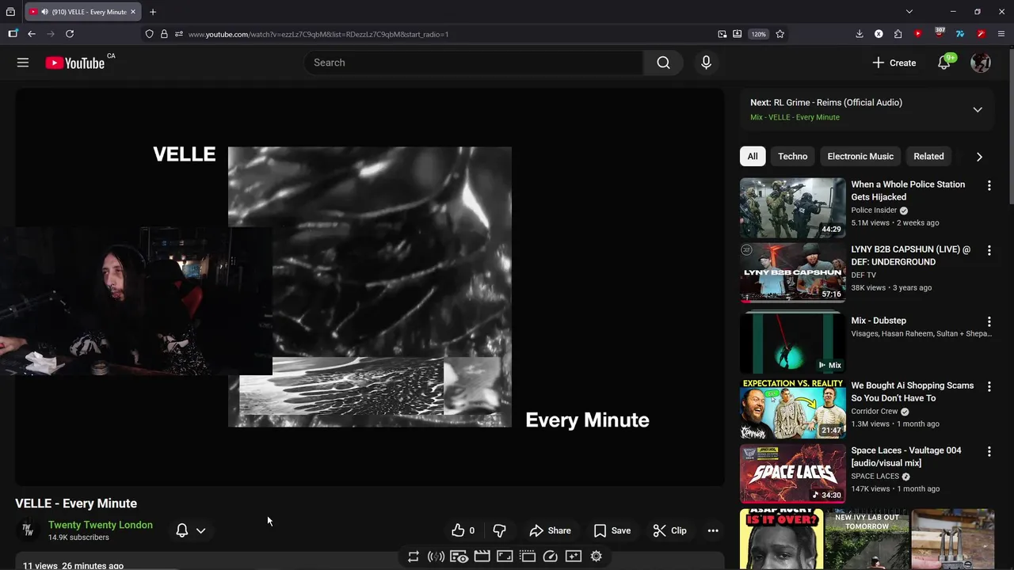Screen dimensions: 1014x570
Task: Open options for LYNY B2B CAPSHUN video
Action: [x=989, y=250]
